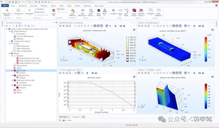Click the Compute button in Study group

click(113, 12)
